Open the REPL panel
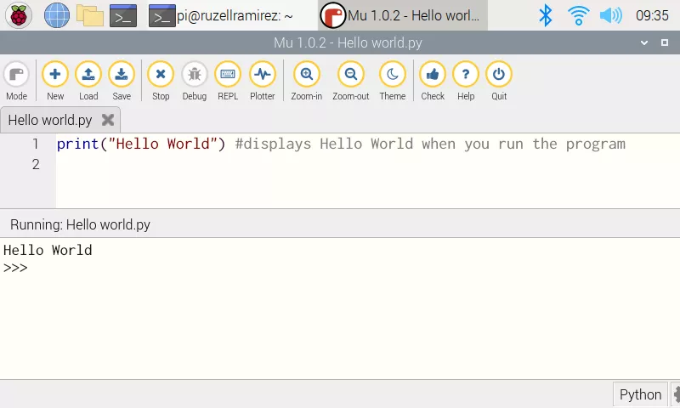680x408 pixels. 228,82
